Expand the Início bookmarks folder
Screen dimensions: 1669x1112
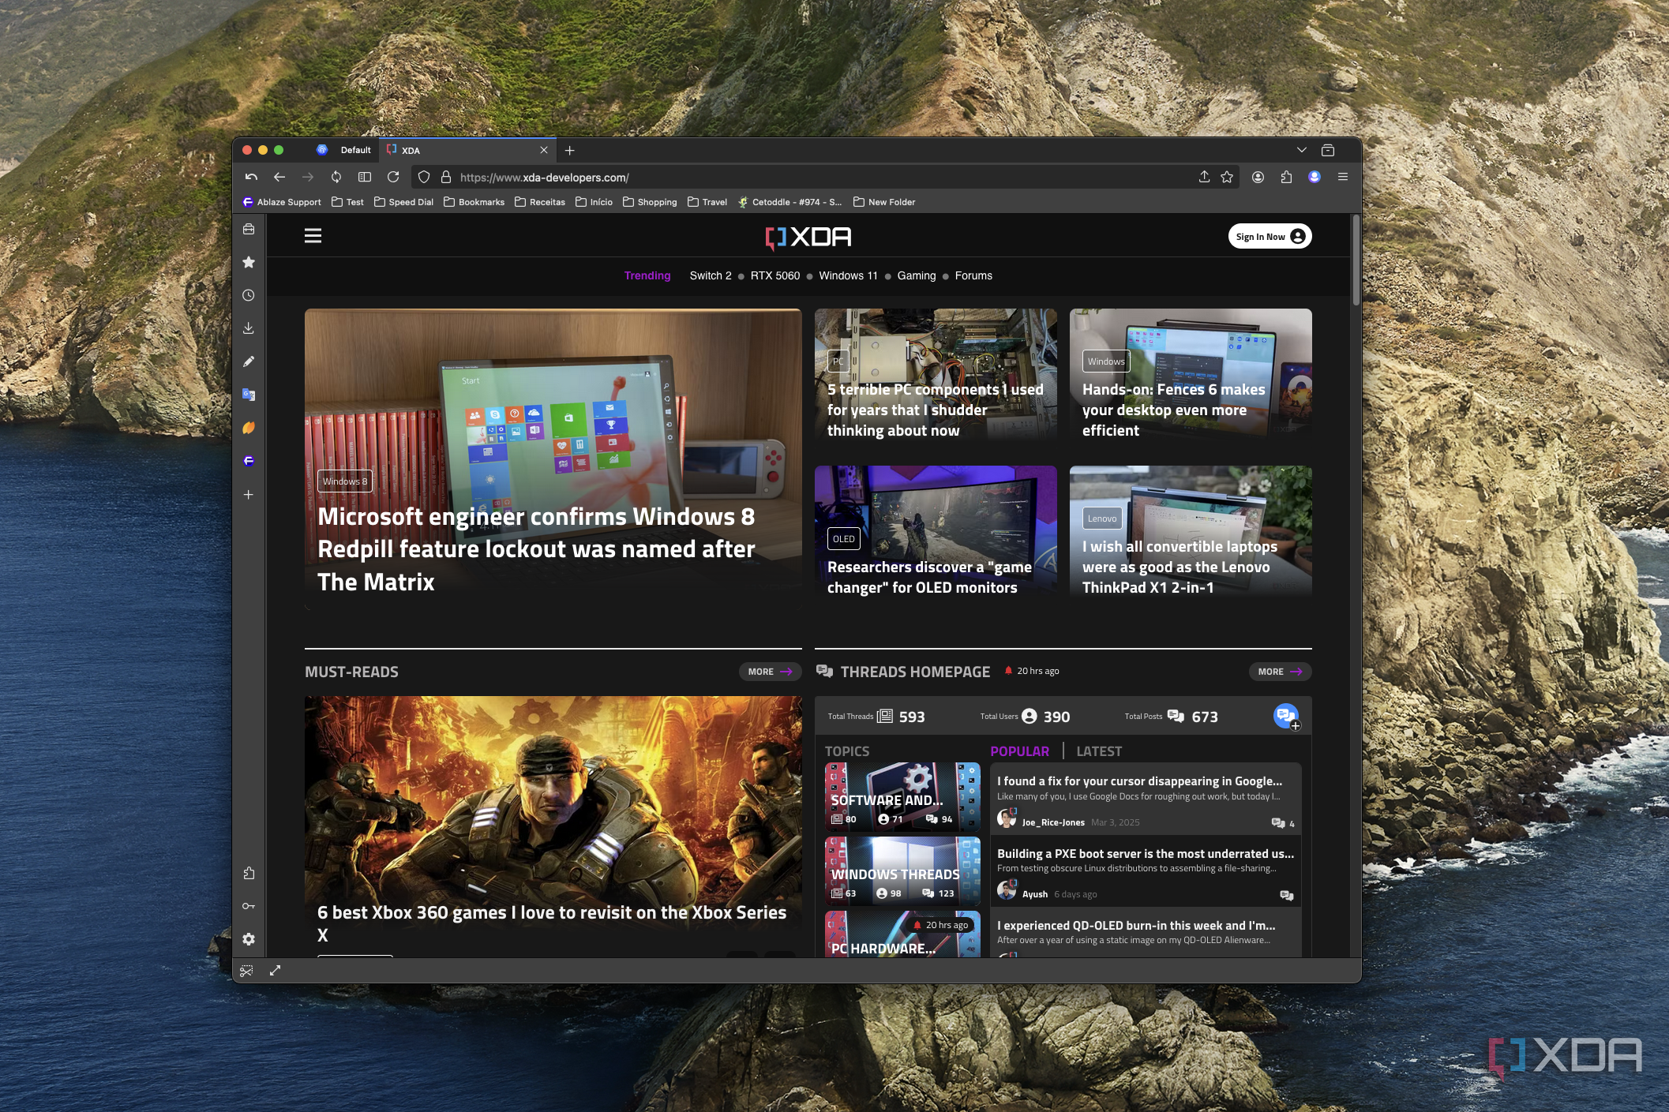pyautogui.click(x=594, y=202)
